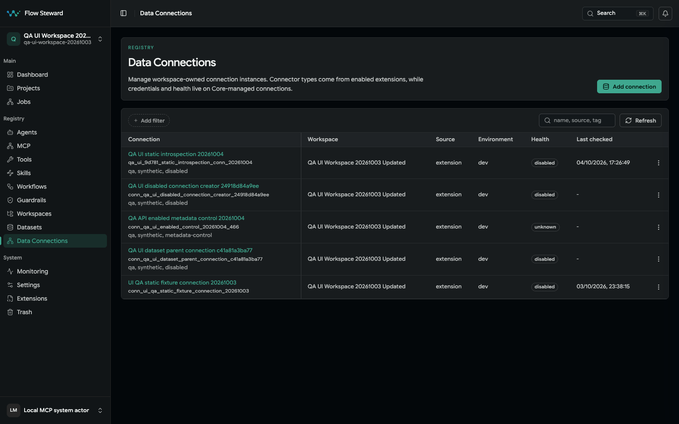This screenshot has height=424, width=679.
Task: Go to Guardrails page
Action: [x=55, y=200]
